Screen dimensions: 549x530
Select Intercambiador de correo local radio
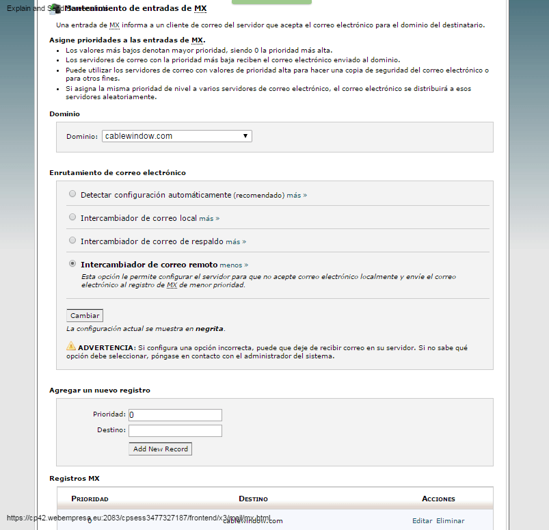[x=72, y=217]
